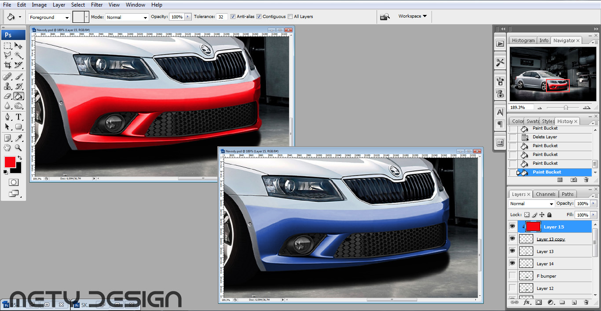Switch to the Paths tab
Image resolution: width=601 pixels, height=311 pixels.
pyautogui.click(x=568, y=194)
